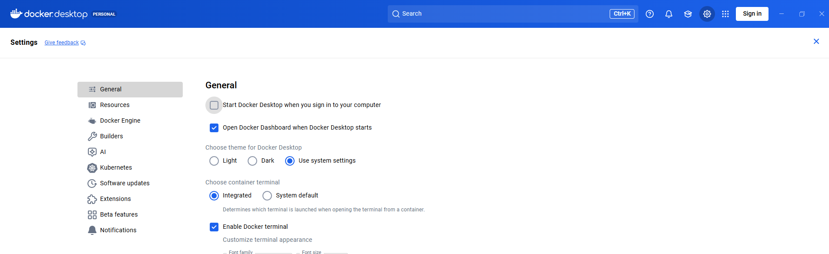Click the AI sparkle icon in sidebar
This screenshot has height=254, width=829.
point(92,152)
